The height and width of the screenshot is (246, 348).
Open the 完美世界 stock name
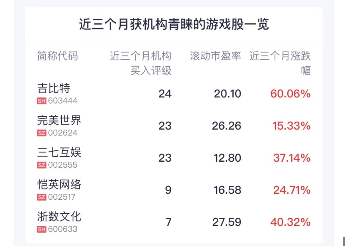[x=59, y=120]
